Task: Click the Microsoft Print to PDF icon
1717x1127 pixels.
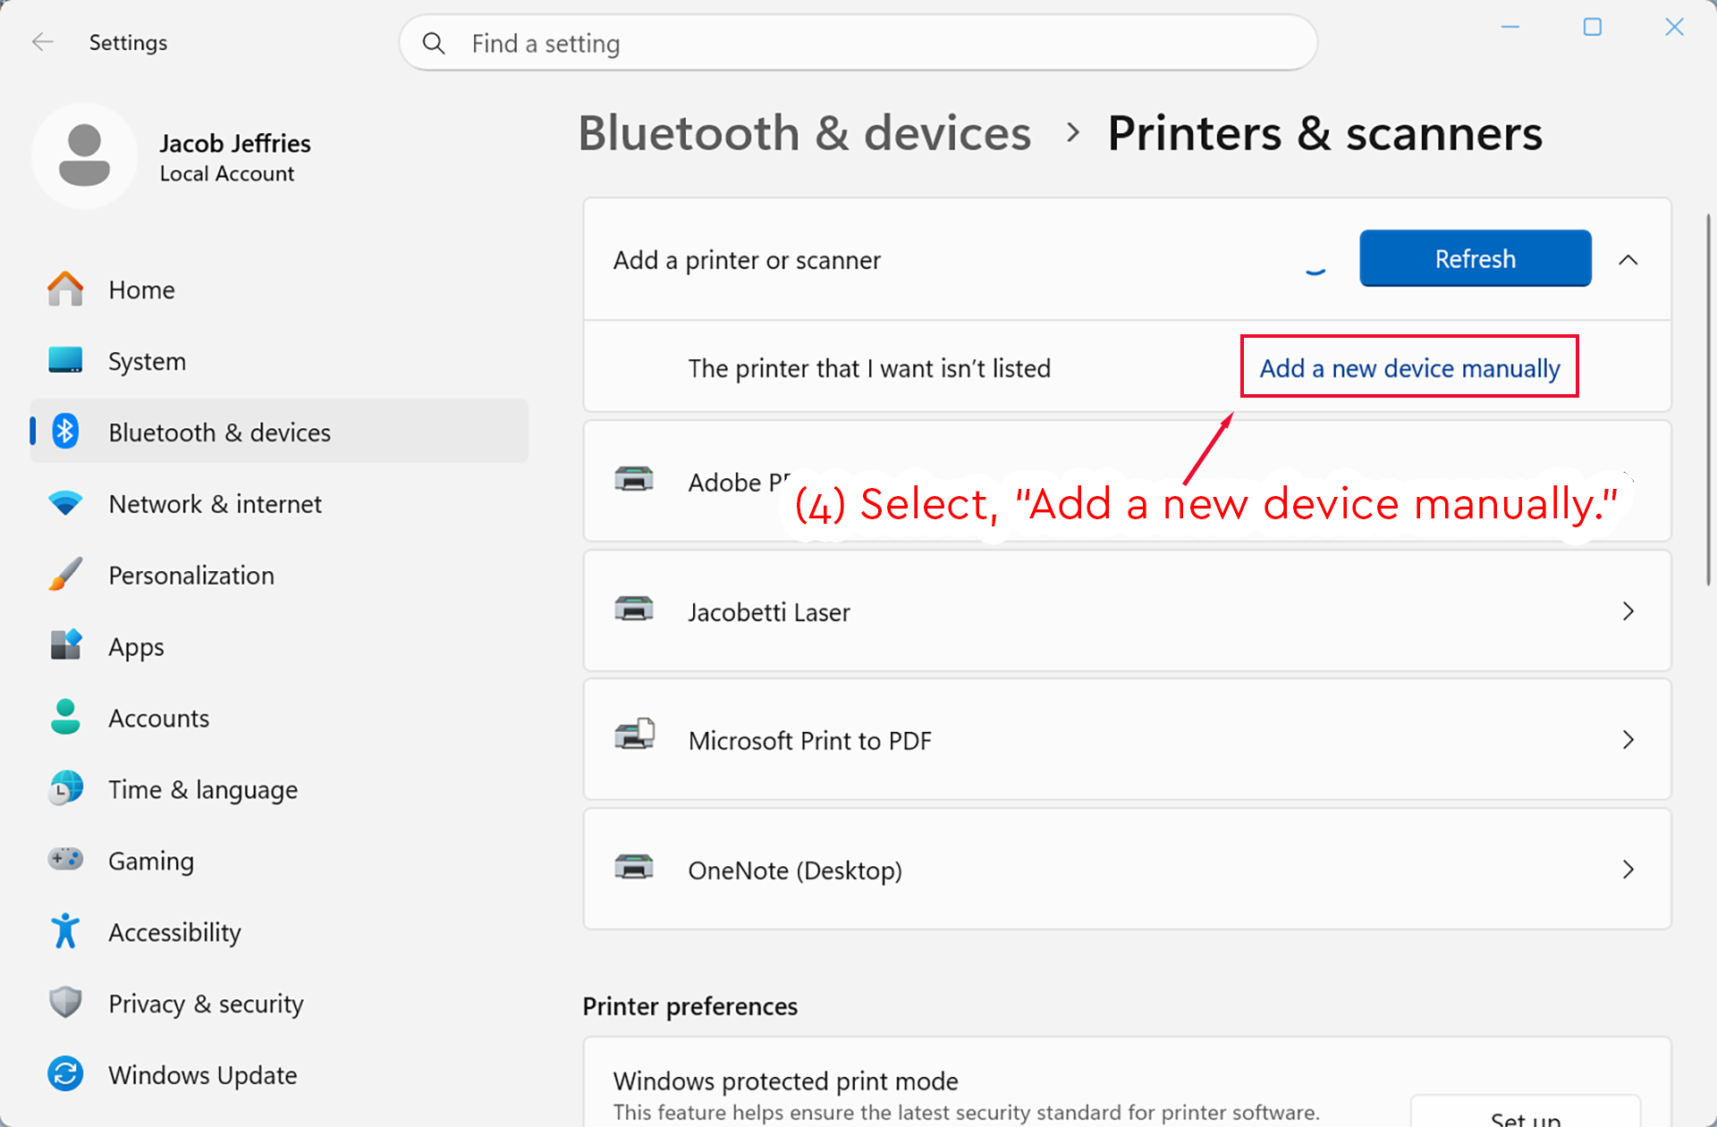Action: [x=634, y=735]
